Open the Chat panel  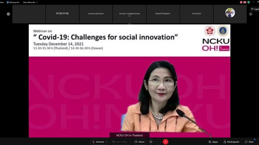click(x=249, y=142)
